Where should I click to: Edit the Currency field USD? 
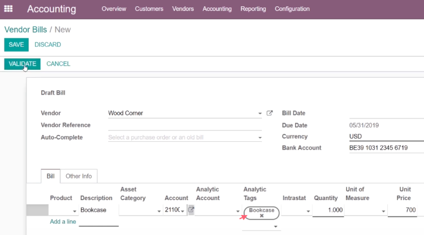click(x=386, y=136)
